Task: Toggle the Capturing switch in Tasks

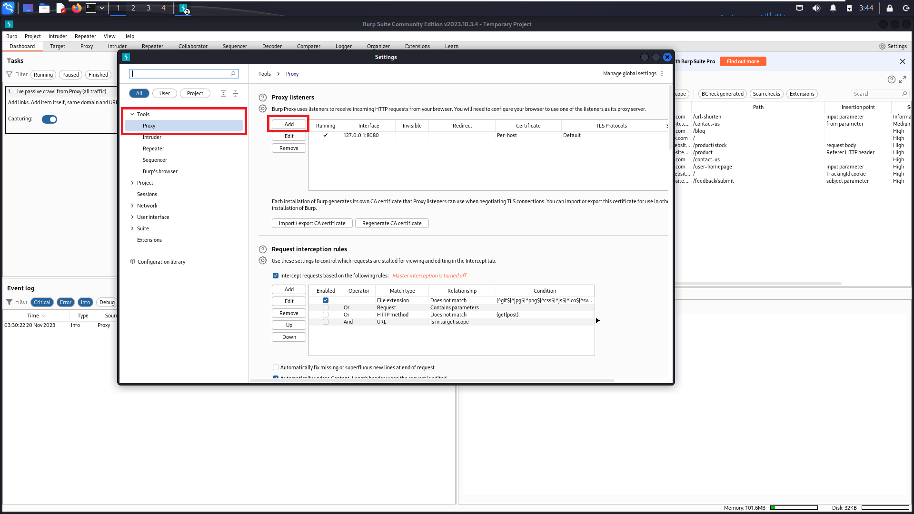Action: click(50, 119)
